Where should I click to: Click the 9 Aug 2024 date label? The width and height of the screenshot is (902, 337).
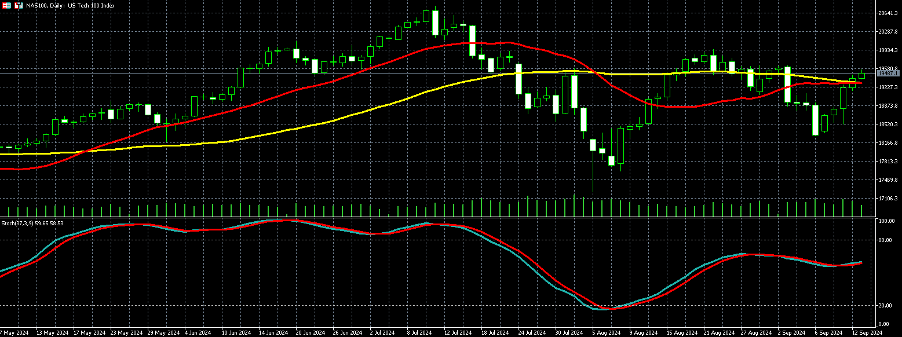click(x=643, y=333)
